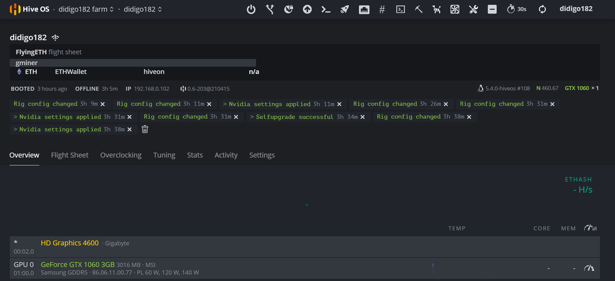This screenshot has width=615, height=281.
Task: Click the watchdog dog icon
Action: [436, 9]
